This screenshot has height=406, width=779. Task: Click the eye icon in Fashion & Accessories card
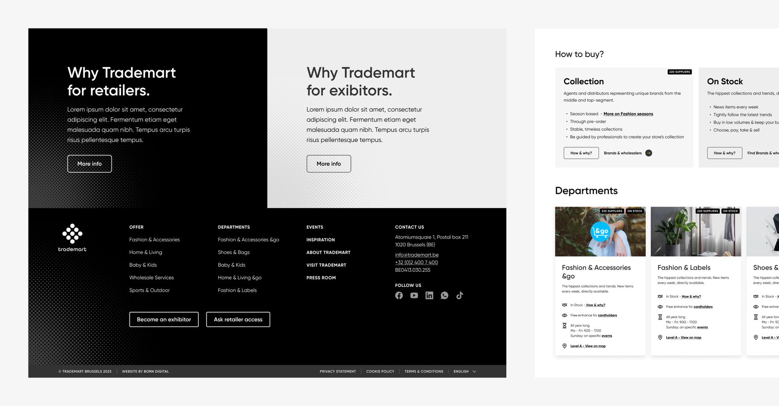[x=565, y=315]
